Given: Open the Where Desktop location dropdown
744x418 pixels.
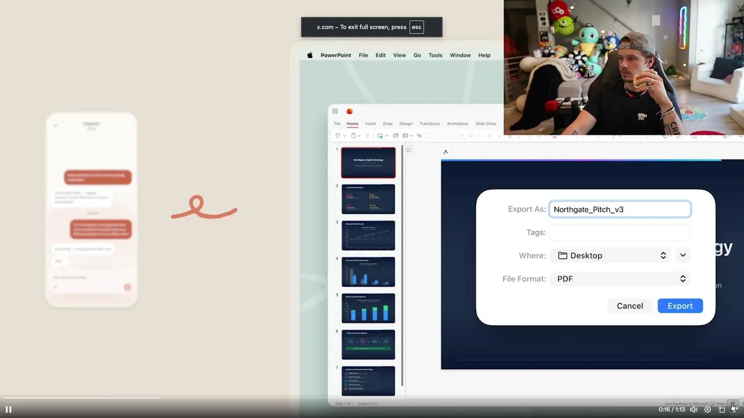Looking at the screenshot, I should point(610,255).
